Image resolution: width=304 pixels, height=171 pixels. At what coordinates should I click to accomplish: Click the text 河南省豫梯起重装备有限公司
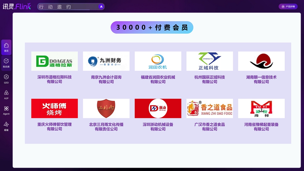261,127
